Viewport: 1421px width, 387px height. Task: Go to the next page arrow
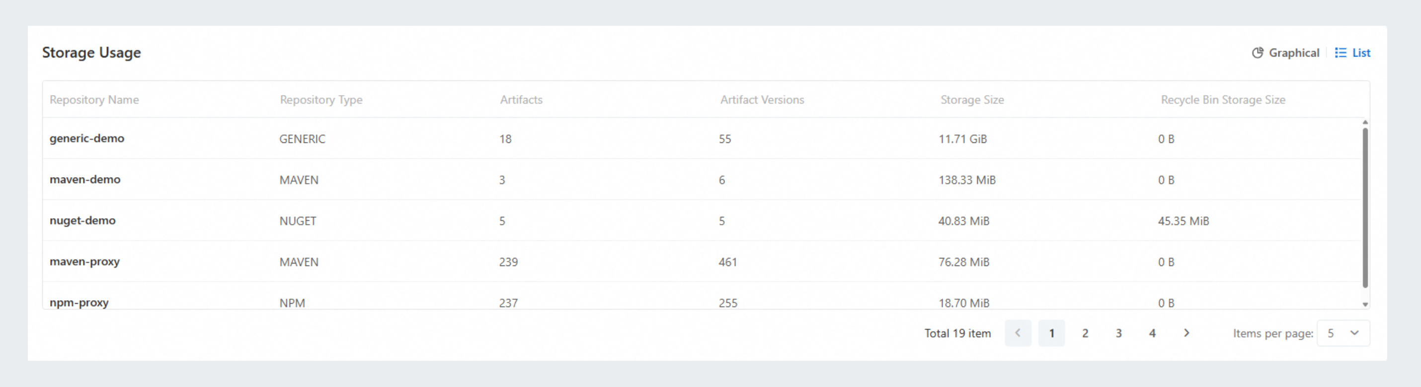click(1186, 333)
